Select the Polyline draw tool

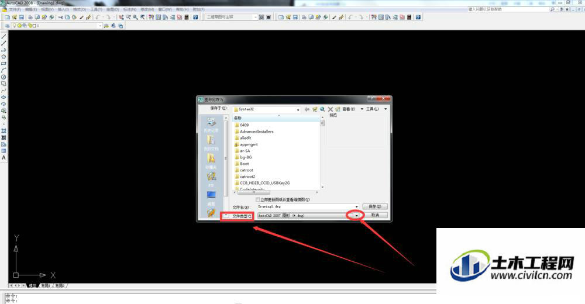(4, 50)
